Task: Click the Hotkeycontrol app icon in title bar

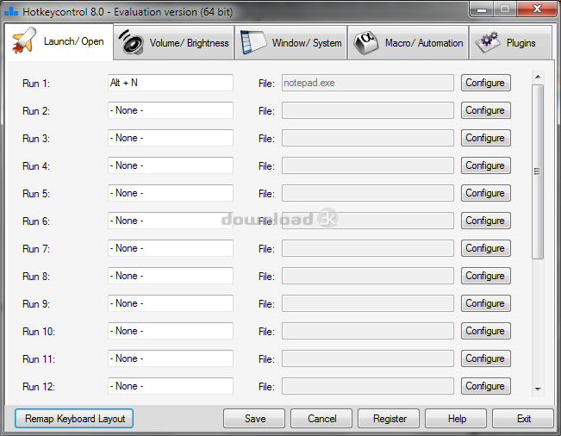Action: pyautogui.click(x=11, y=12)
